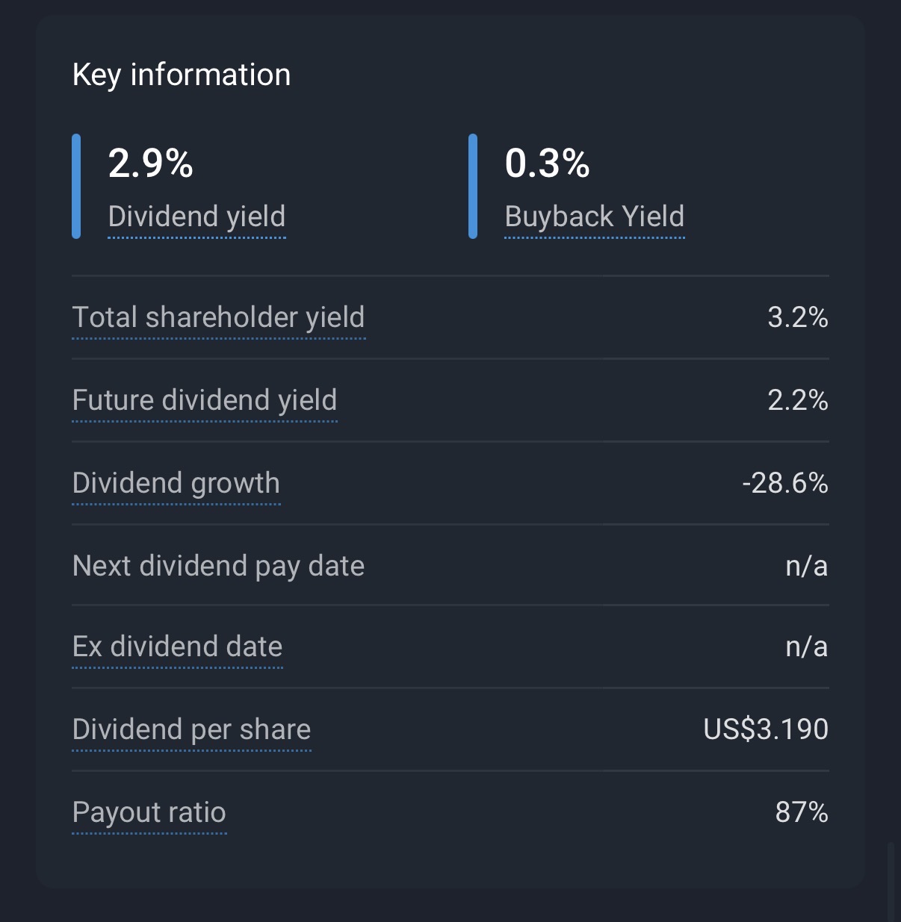Click the -28.6% dividend growth value
This screenshot has width=901, height=922.
click(784, 484)
